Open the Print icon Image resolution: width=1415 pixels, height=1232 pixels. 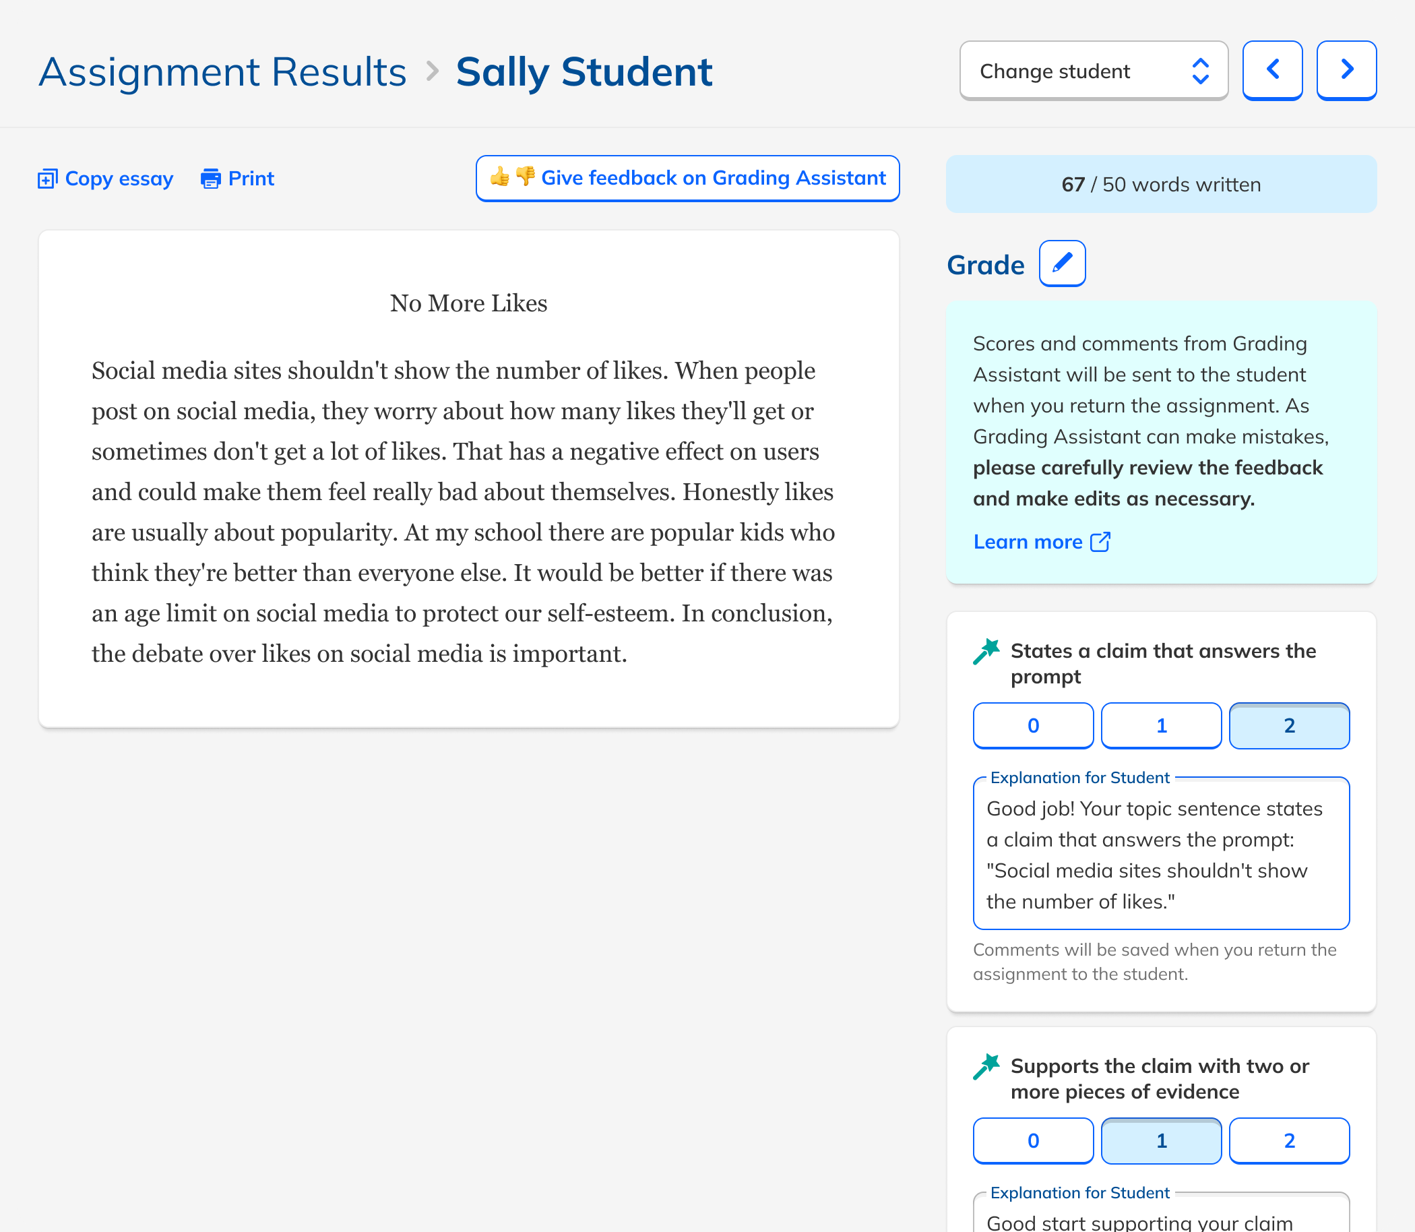(210, 178)
